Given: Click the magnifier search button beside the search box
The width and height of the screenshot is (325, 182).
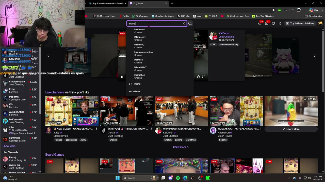Looking at the screenshot, I should 190,24.
